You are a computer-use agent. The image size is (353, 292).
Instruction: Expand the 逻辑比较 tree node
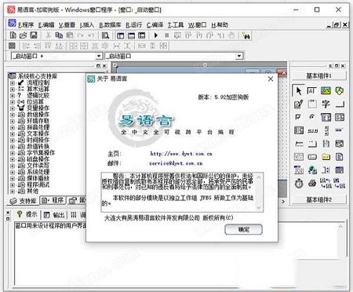coord(12,96)
